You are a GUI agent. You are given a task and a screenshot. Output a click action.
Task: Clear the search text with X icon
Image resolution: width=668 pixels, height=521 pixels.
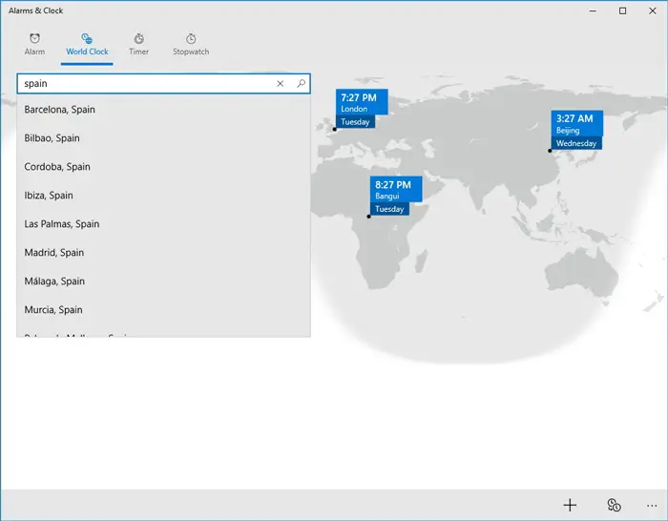tap(280, 84)
